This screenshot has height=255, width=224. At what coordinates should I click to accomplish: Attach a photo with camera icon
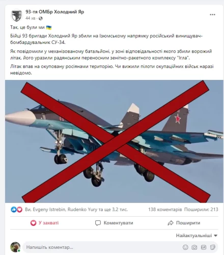[x=194, y=247]
